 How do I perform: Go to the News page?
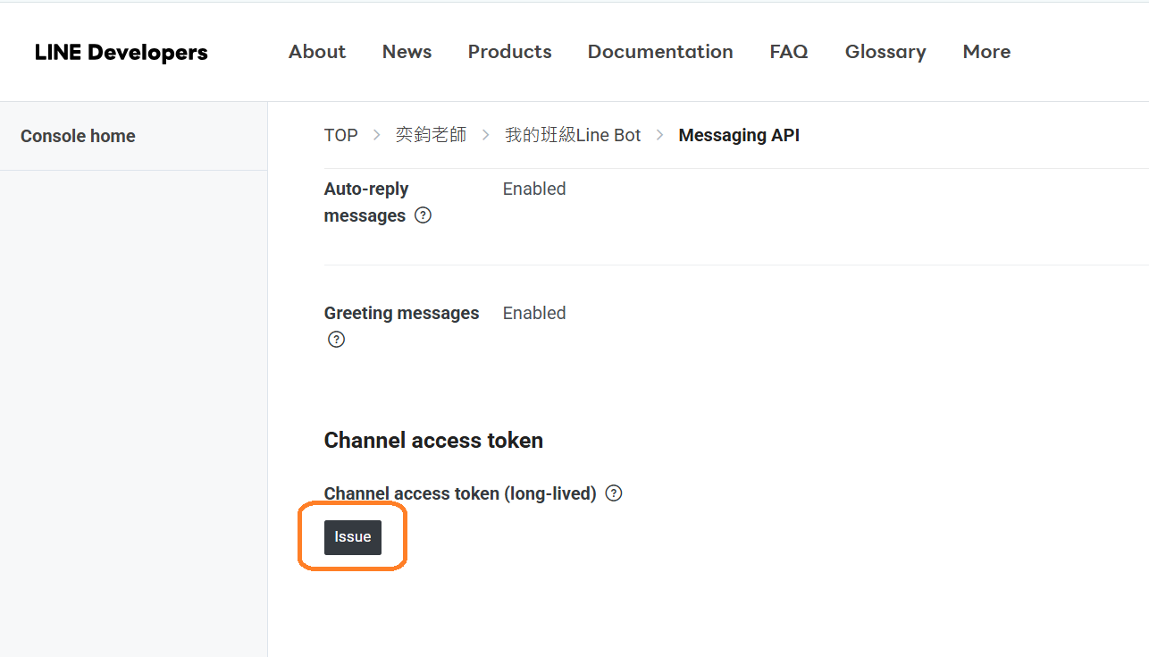pyautogui.click(x=407, y=52)
